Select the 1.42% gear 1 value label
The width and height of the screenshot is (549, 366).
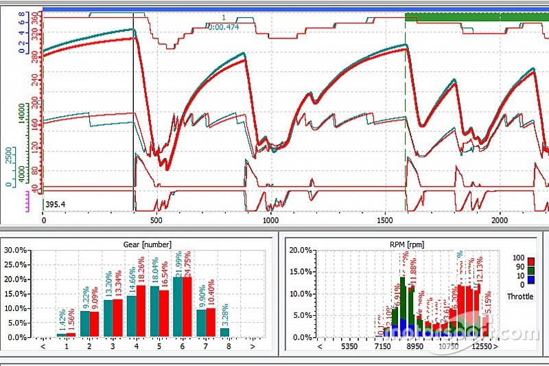62,320
